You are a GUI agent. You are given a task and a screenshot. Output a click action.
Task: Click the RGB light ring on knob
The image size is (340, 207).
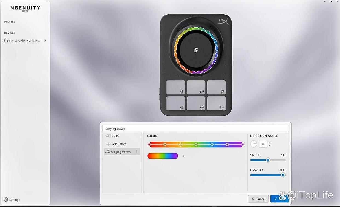coord(196,50)
